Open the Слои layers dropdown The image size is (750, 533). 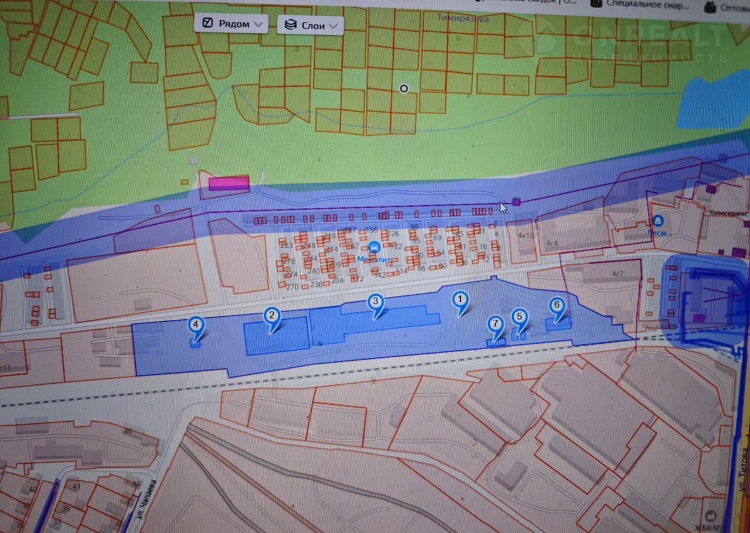(x=310, y=25)
